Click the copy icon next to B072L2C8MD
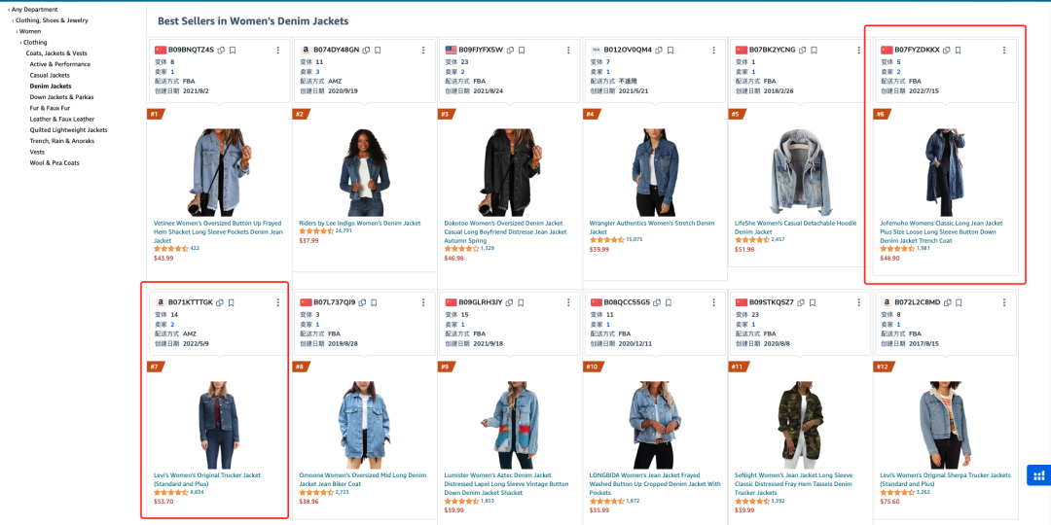The image size is (1051, 525). pos(948,302)
